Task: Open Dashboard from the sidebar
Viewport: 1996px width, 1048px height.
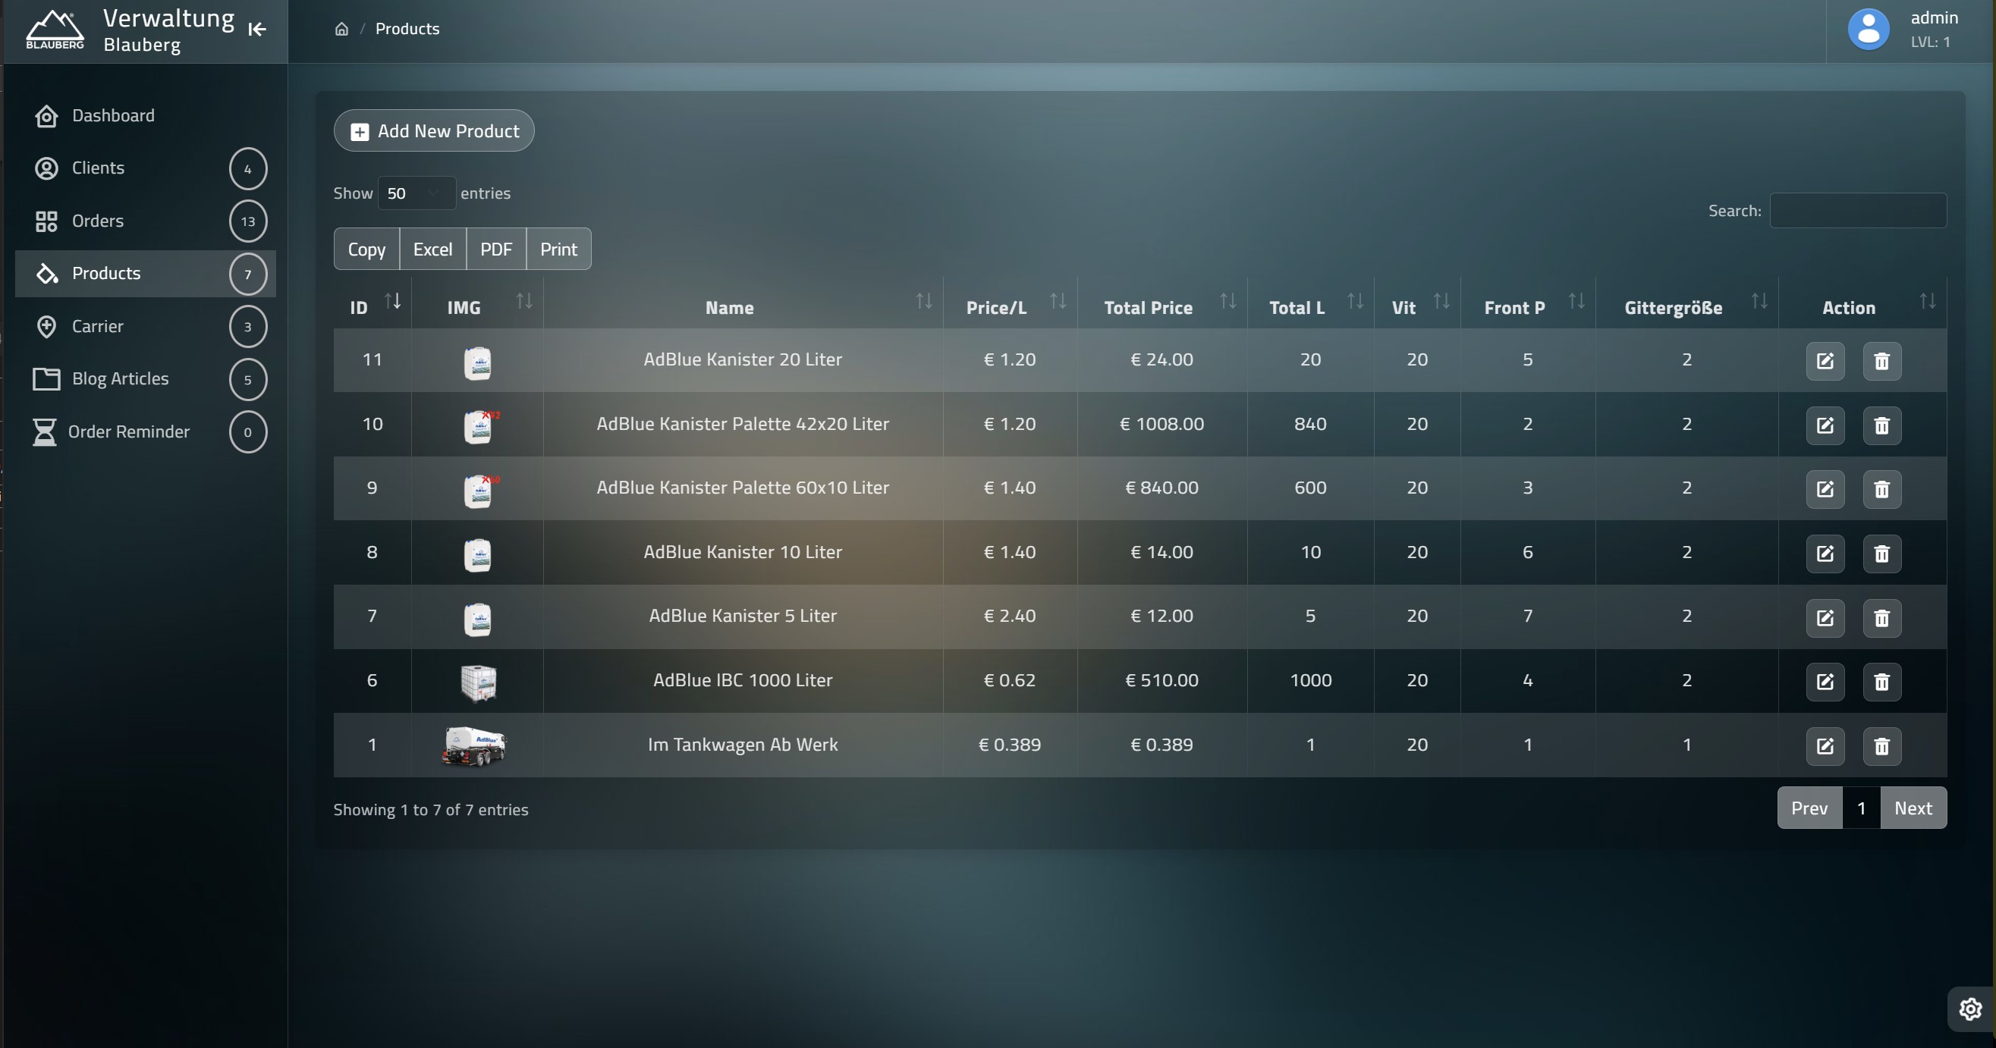Action: pos(146,115)
